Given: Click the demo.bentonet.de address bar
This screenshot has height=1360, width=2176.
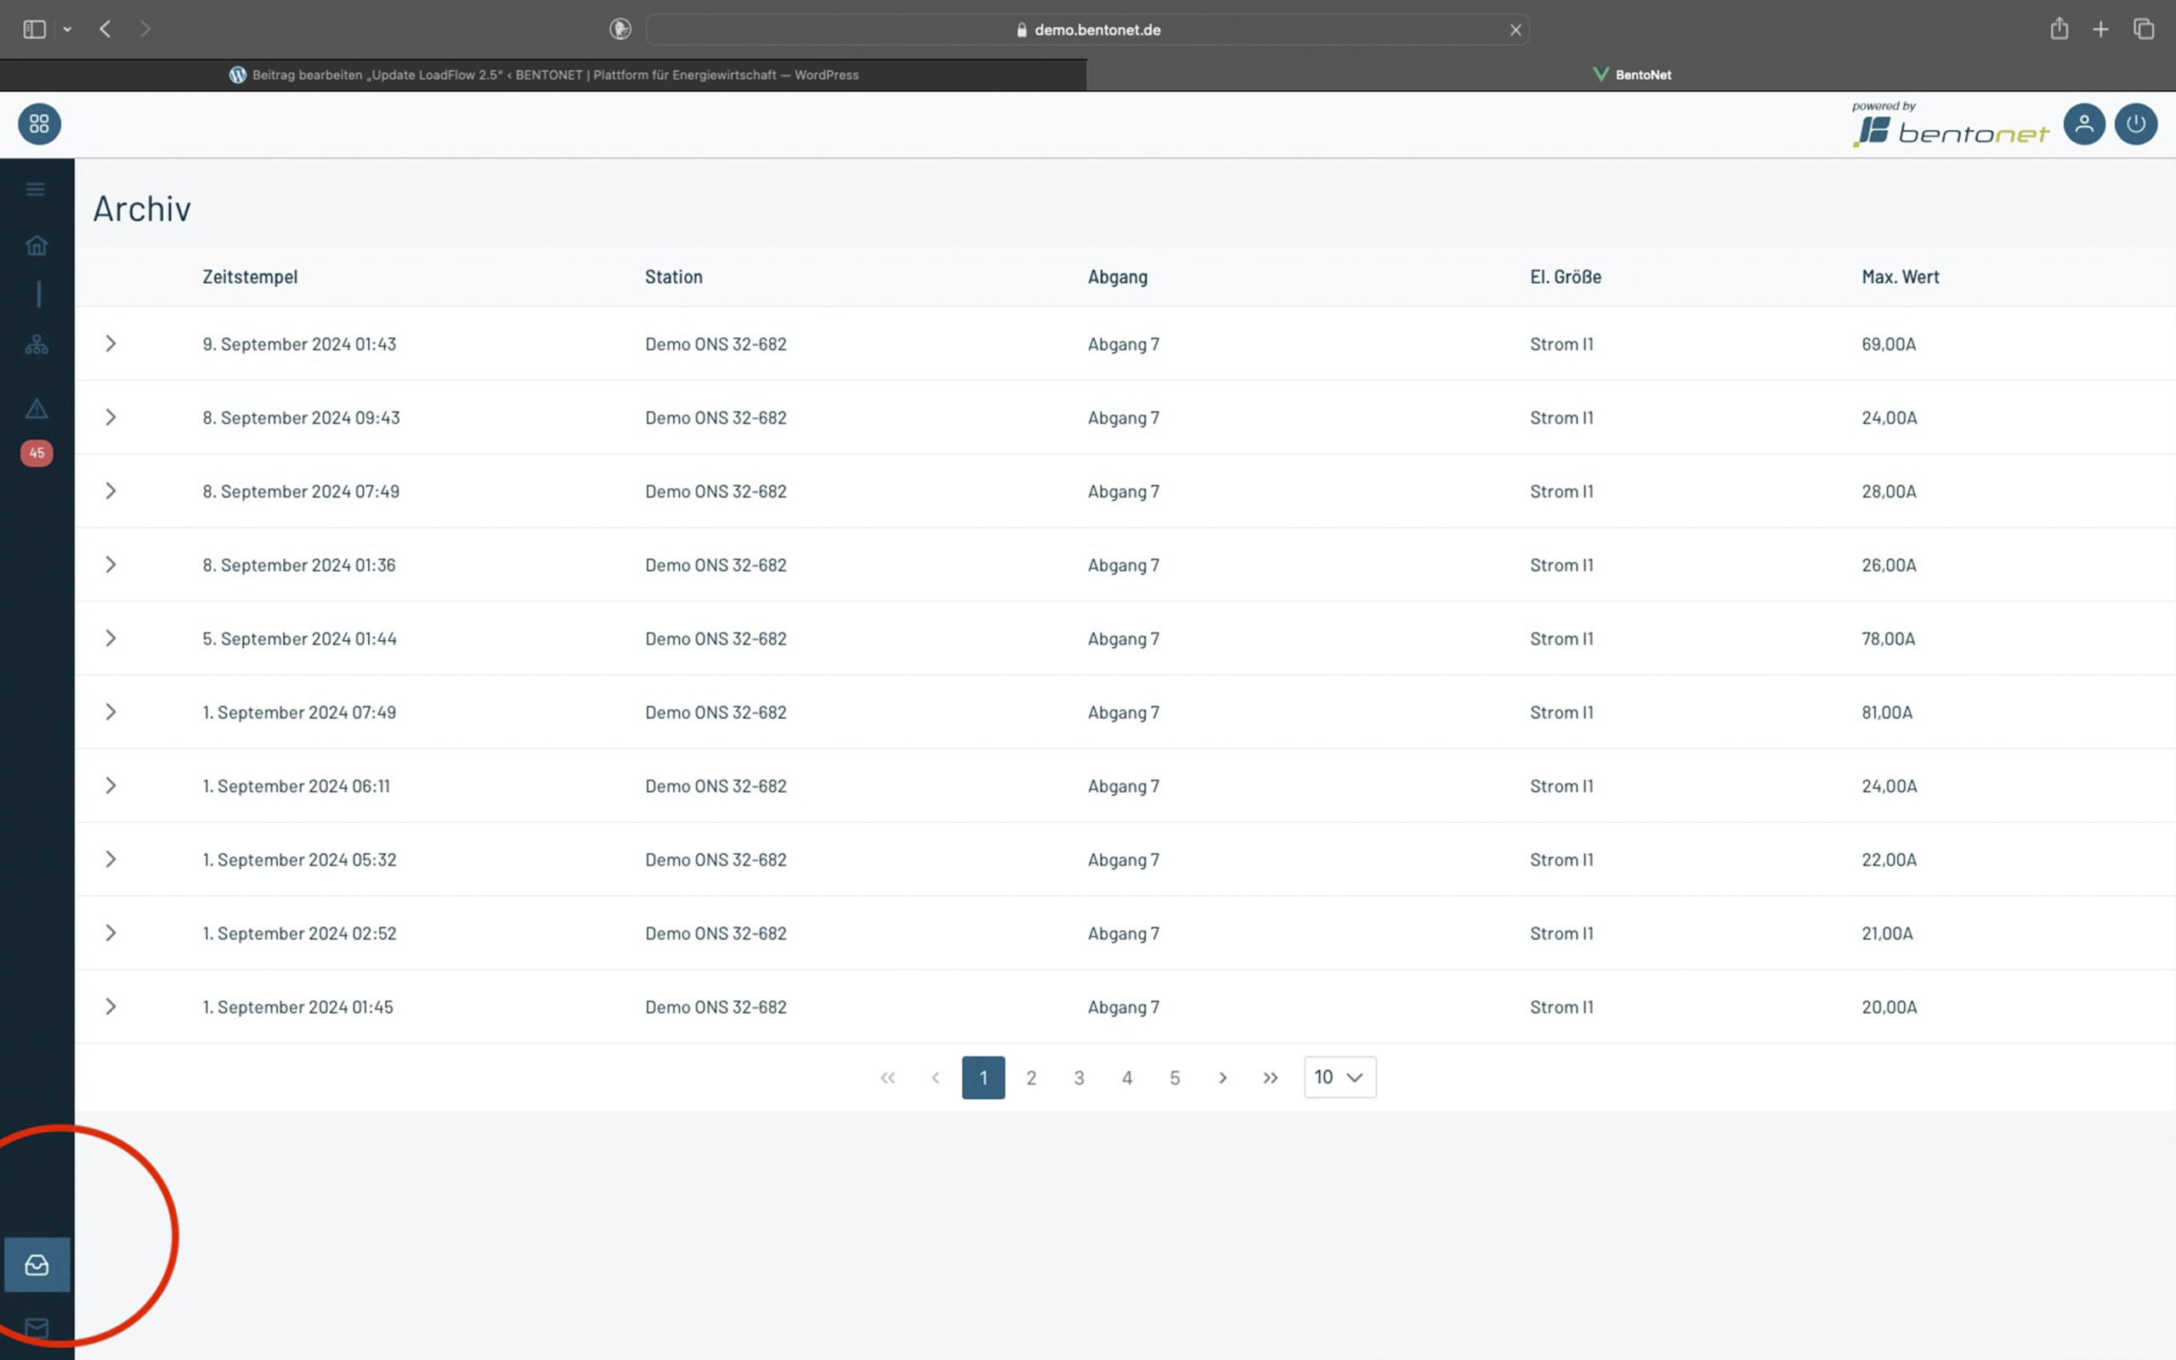Looking at the screenshot, I should (x=1088, y=30).
